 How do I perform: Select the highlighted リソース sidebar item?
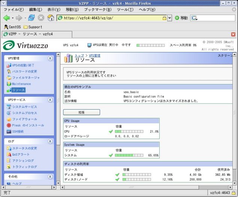click(18, 90)
